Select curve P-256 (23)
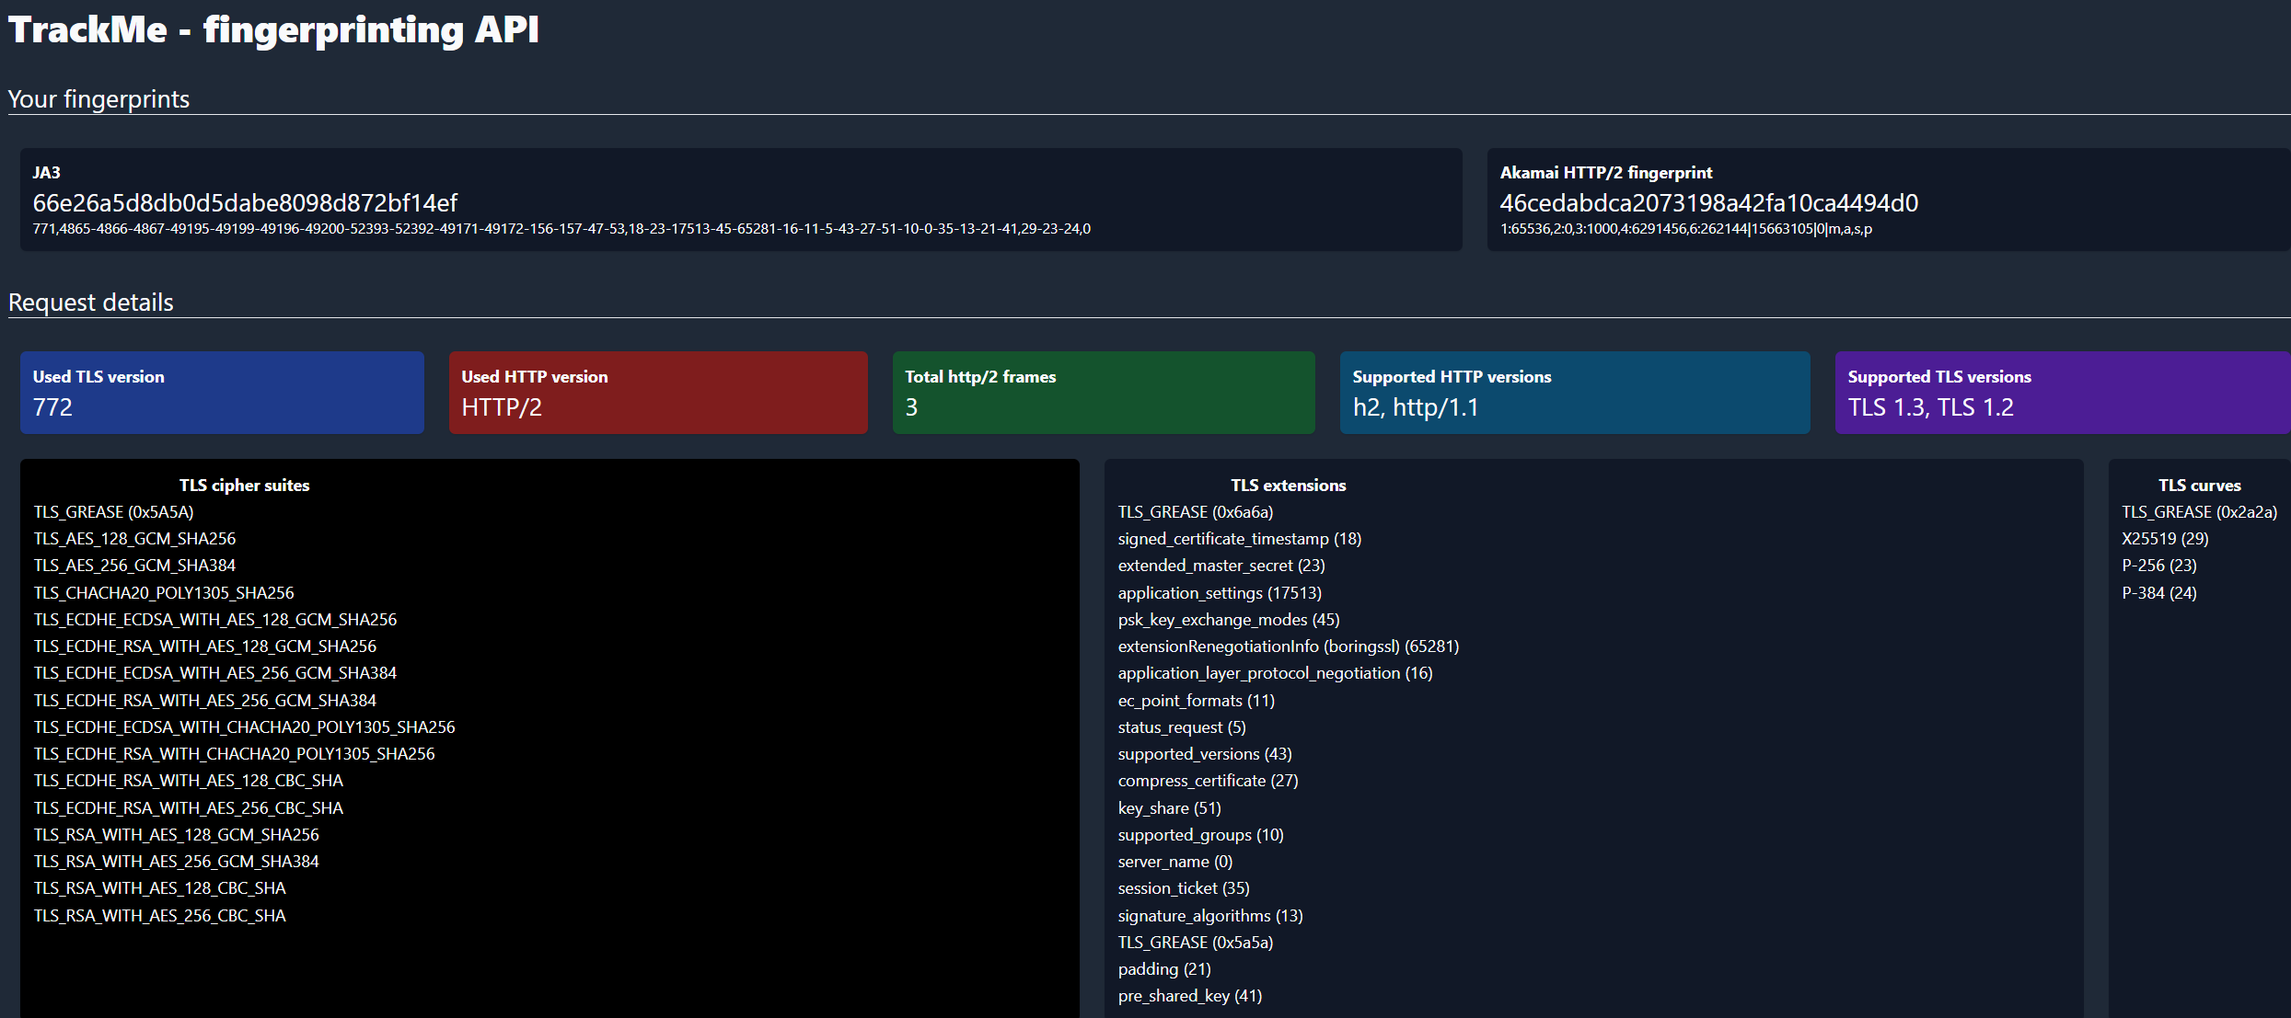Image resolution: width=2291 pixels, height=1018 pixels. point(2159,566)
